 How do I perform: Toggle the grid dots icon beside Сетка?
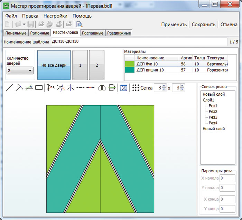(x=136, y=88)
